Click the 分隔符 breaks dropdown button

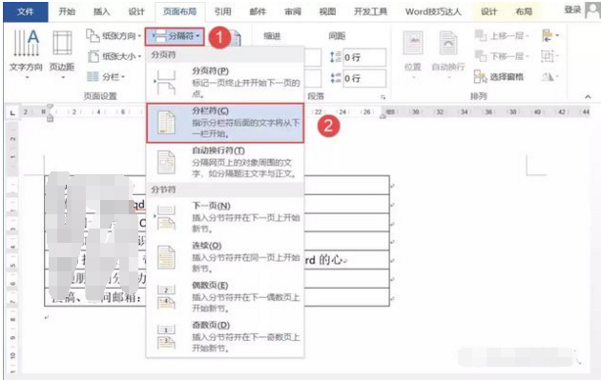[x=175, y=36]
